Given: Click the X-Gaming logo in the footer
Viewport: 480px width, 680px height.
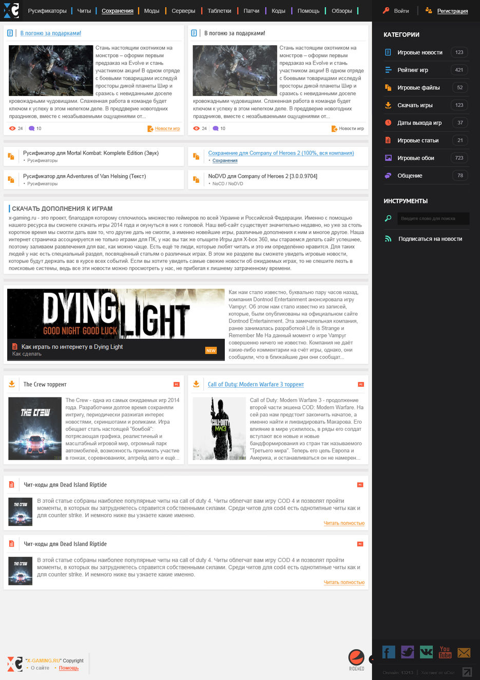Looking at the screenshot, I should [x=15, y=664].
